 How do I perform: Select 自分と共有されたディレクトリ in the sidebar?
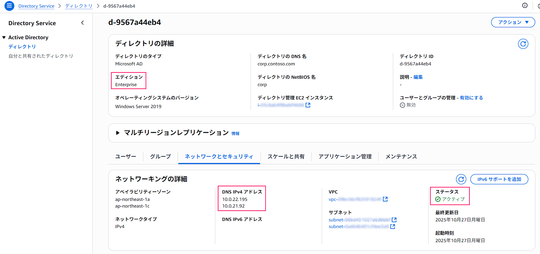pos(40,56)
